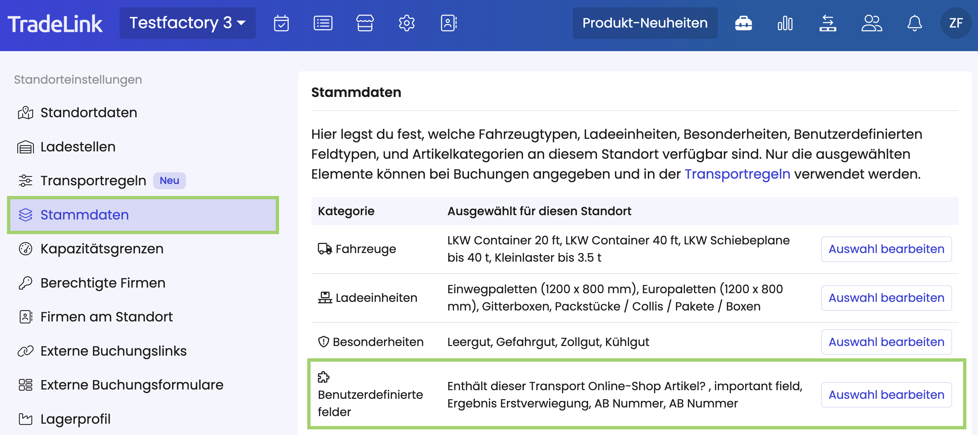Click the TradeLink logo
Viewport: 978px width, 435px height.
coord(55,24)
